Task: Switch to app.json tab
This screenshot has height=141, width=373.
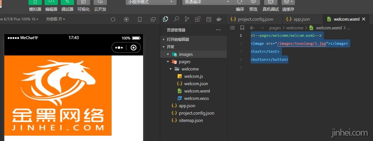Action: (303, 19)
